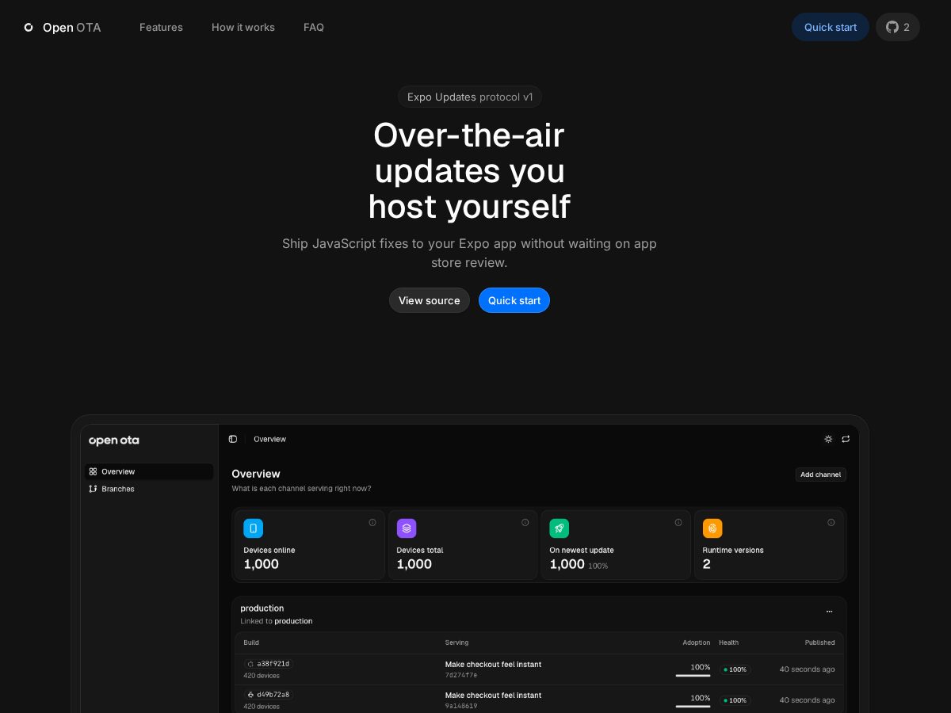
Task: Toggle the sidebar panel icon
Action: (x=233, y=439)
